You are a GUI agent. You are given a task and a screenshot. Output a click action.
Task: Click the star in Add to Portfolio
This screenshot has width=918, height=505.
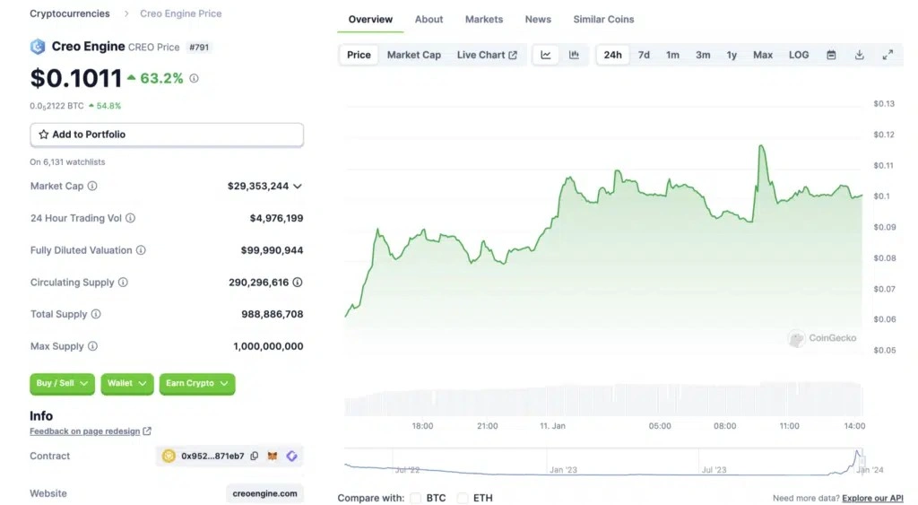click(43, 135)
